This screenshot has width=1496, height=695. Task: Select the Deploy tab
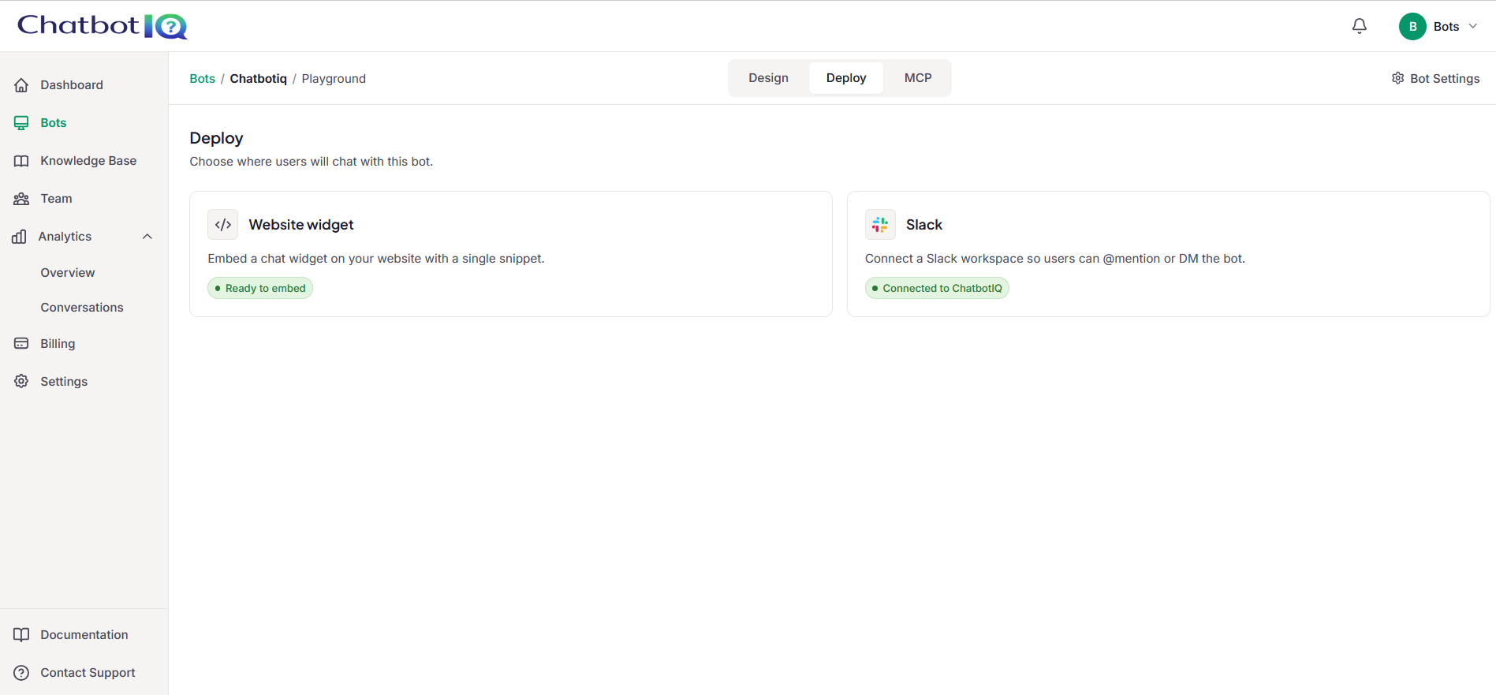click(846, 78)
